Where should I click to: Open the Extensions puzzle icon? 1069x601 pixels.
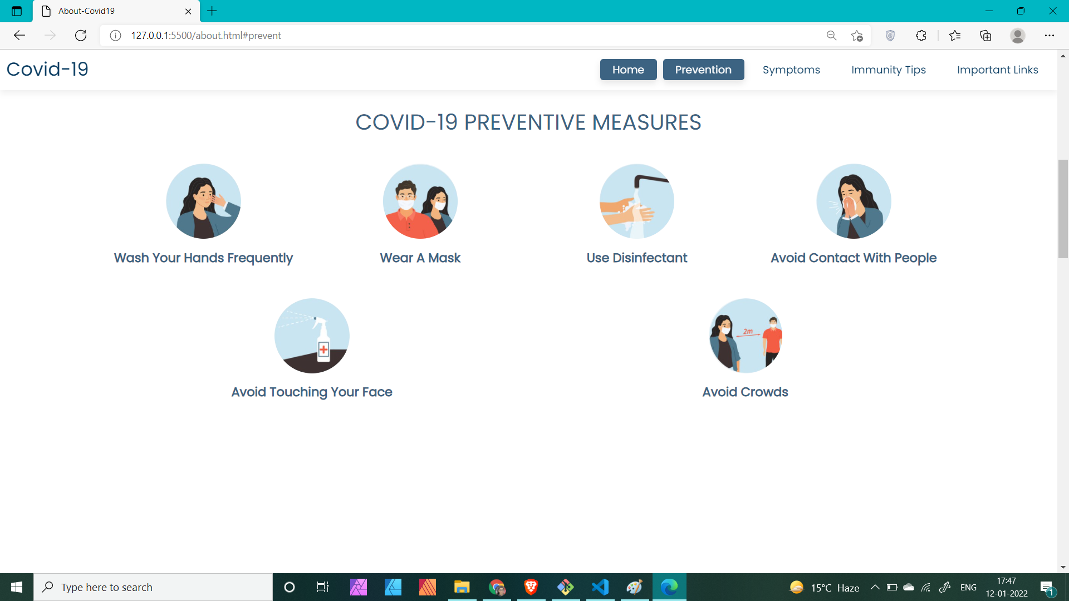click(921, 36)
